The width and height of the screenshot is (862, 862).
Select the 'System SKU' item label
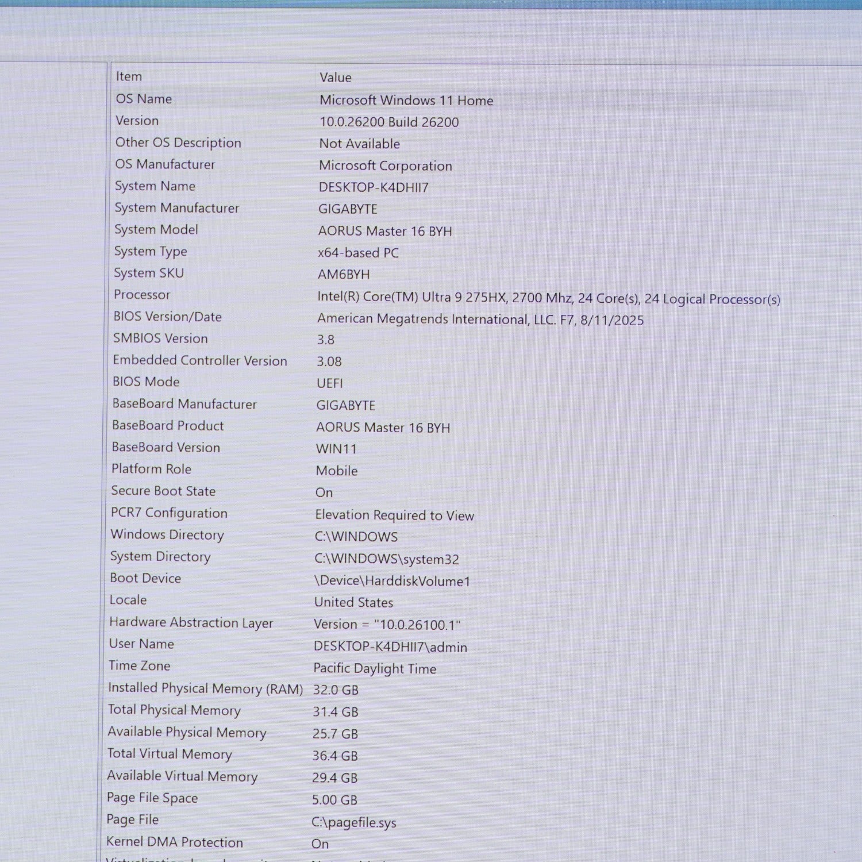point(149,273)
